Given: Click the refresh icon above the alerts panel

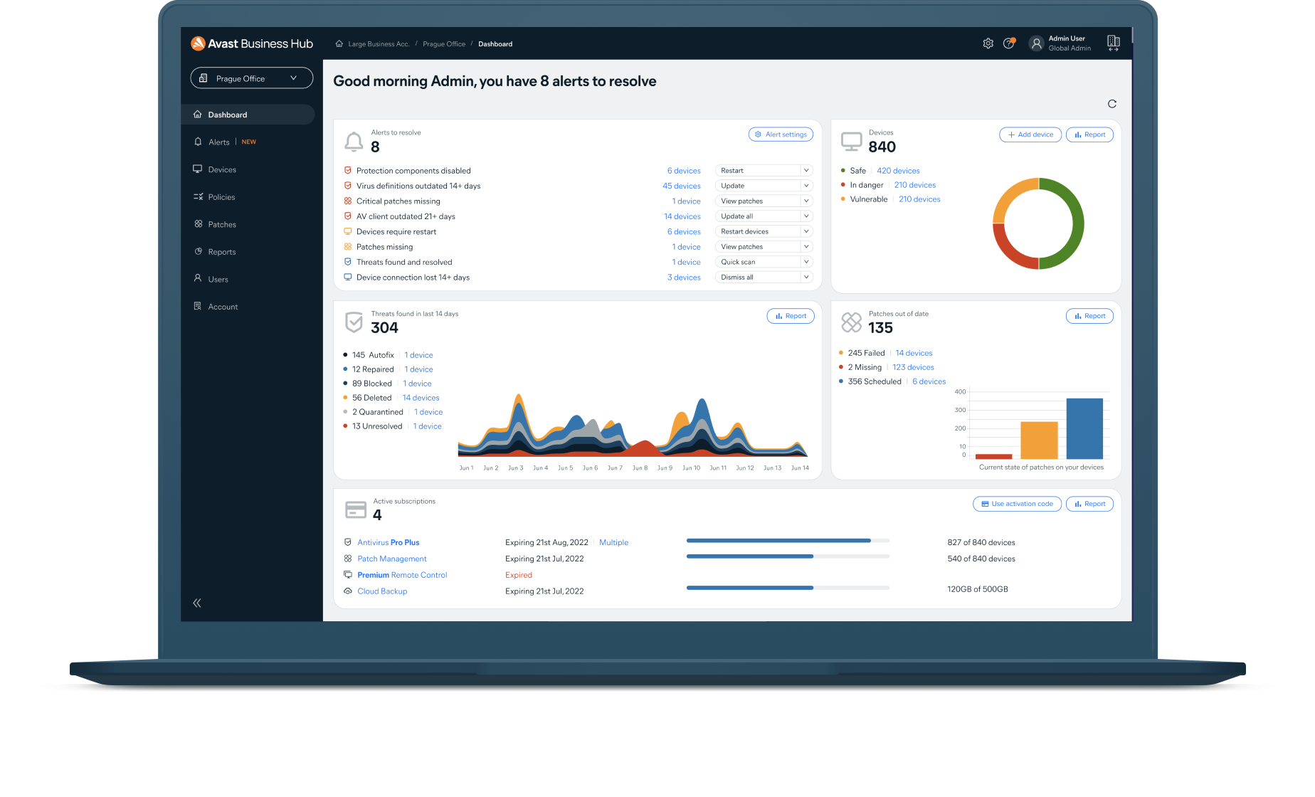Looking at the screenshot, I should pos(1111,103).
